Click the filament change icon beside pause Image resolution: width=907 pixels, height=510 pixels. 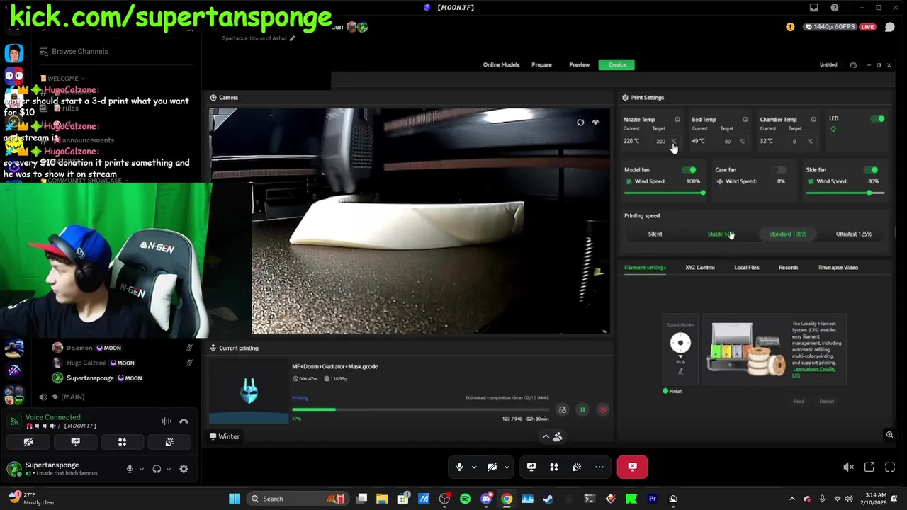[562, 409]
